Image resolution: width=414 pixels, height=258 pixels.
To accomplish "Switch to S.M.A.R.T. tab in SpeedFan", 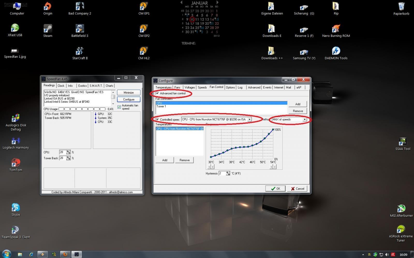I will 96,86.
